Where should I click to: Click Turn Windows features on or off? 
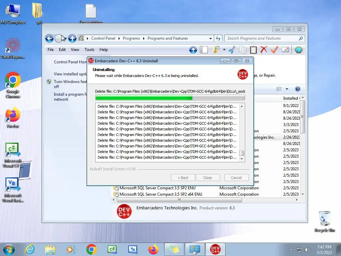(x=70, y=84)
